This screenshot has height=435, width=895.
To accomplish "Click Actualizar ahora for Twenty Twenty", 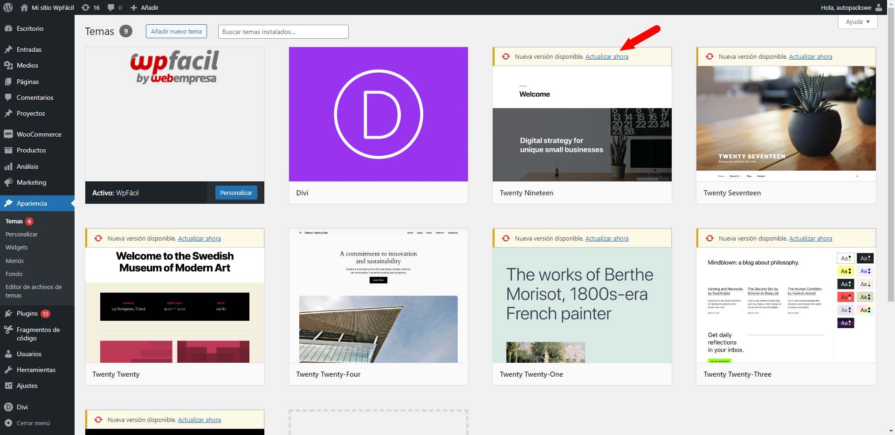I will 200,239.
